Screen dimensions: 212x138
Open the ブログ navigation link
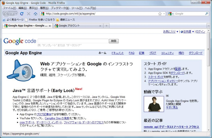(x=153, y=53)
